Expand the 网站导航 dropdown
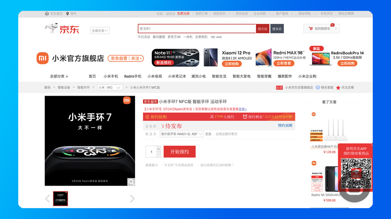 tap(315, 14)
